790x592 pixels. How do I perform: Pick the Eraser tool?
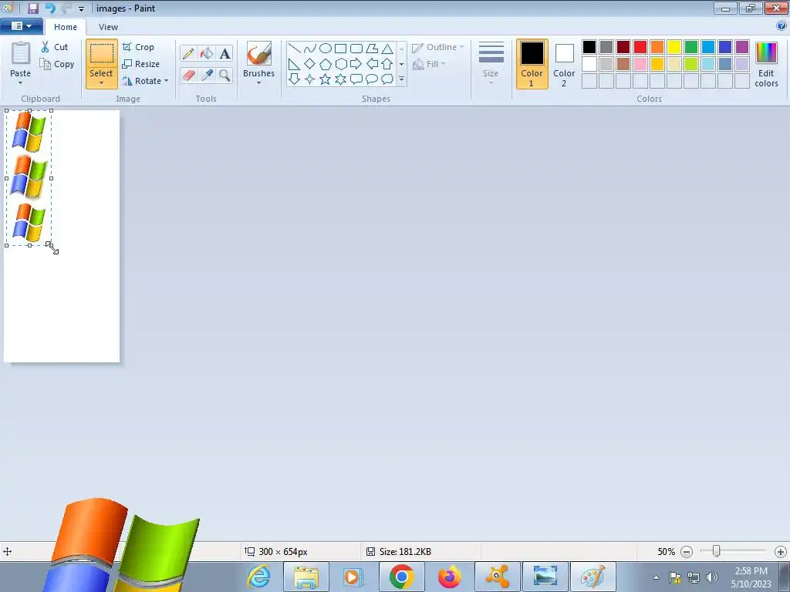click(x=188, y=76)
